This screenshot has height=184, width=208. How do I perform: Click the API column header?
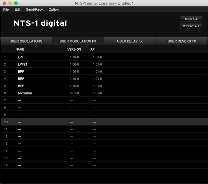point(93,49)
